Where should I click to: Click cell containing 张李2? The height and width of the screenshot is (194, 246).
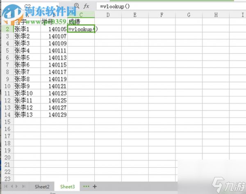27,36
